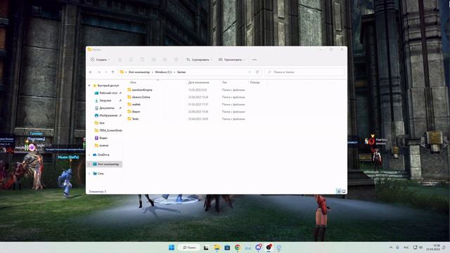Click the Copy icon in toolbar
Screen dimensions: 450x253
pos(131,60)
